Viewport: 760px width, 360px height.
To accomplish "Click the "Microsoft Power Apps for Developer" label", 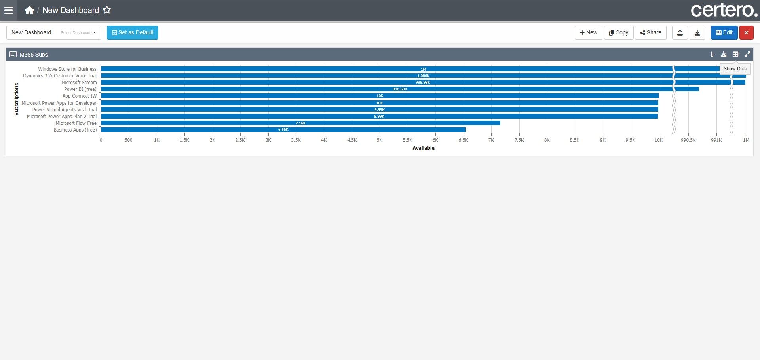I will [59, 103].
